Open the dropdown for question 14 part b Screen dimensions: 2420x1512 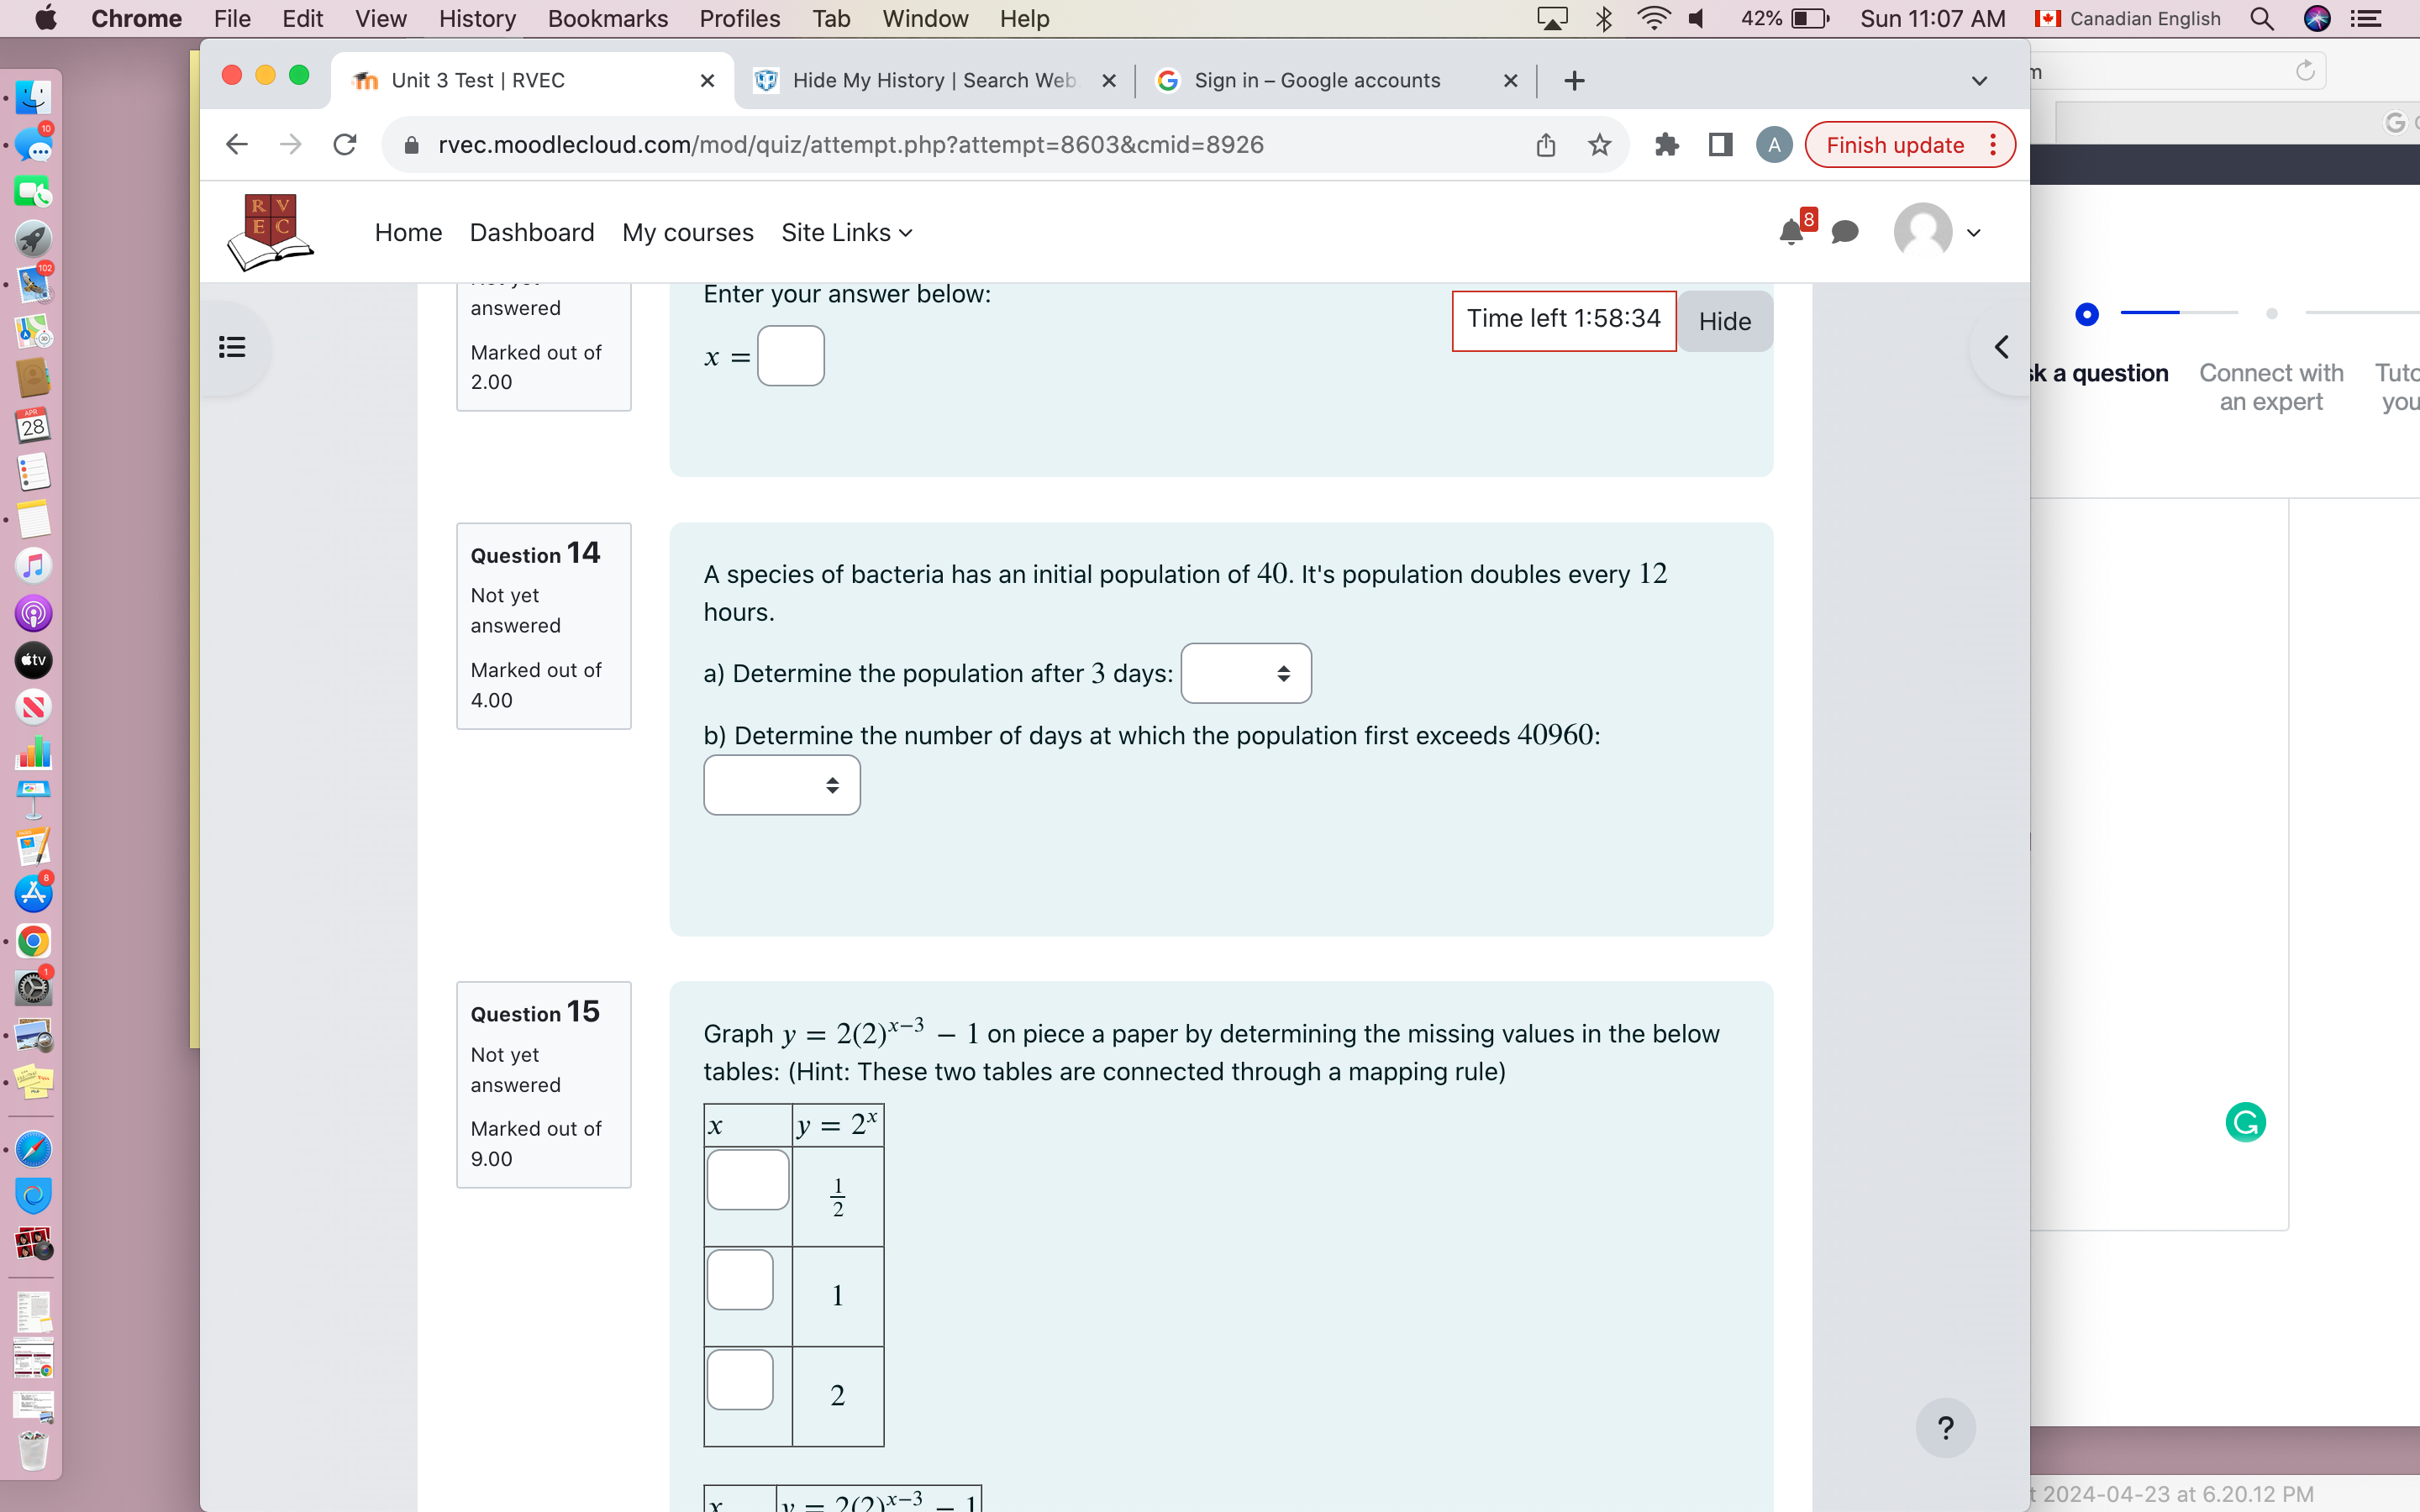point(781,785)
